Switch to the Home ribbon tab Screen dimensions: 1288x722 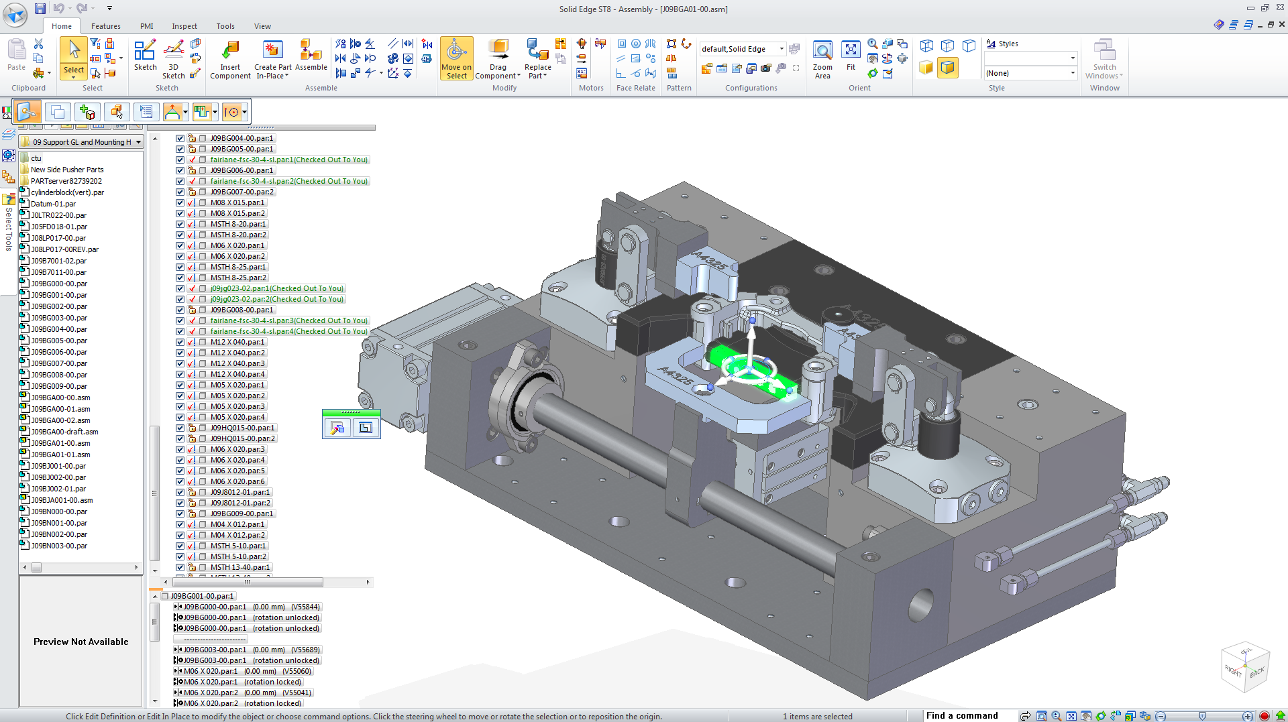(62, 26)
